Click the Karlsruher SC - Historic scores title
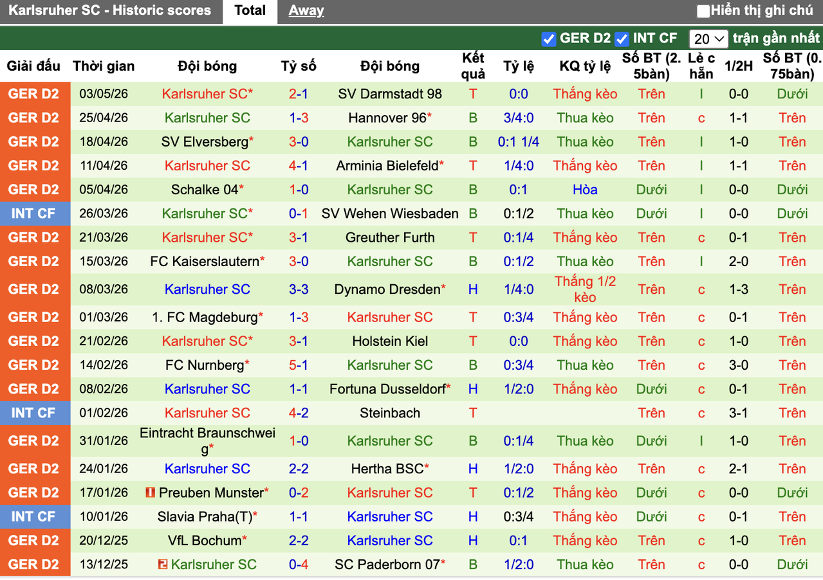823x580 pixels. click(x=110, y=11)
